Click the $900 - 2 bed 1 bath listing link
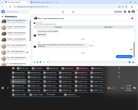The width and height of the screenshot is (138, 110). pos(46,24)
